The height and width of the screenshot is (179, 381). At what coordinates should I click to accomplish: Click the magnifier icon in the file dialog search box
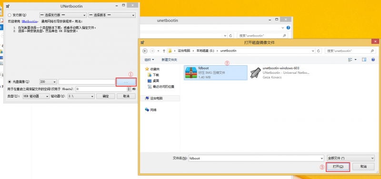coord(372,51)
